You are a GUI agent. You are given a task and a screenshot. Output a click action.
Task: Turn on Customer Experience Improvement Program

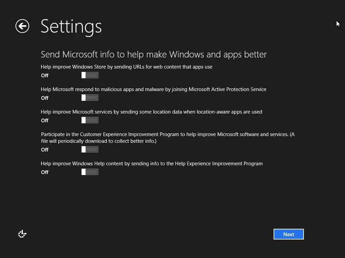coord(90,149)
